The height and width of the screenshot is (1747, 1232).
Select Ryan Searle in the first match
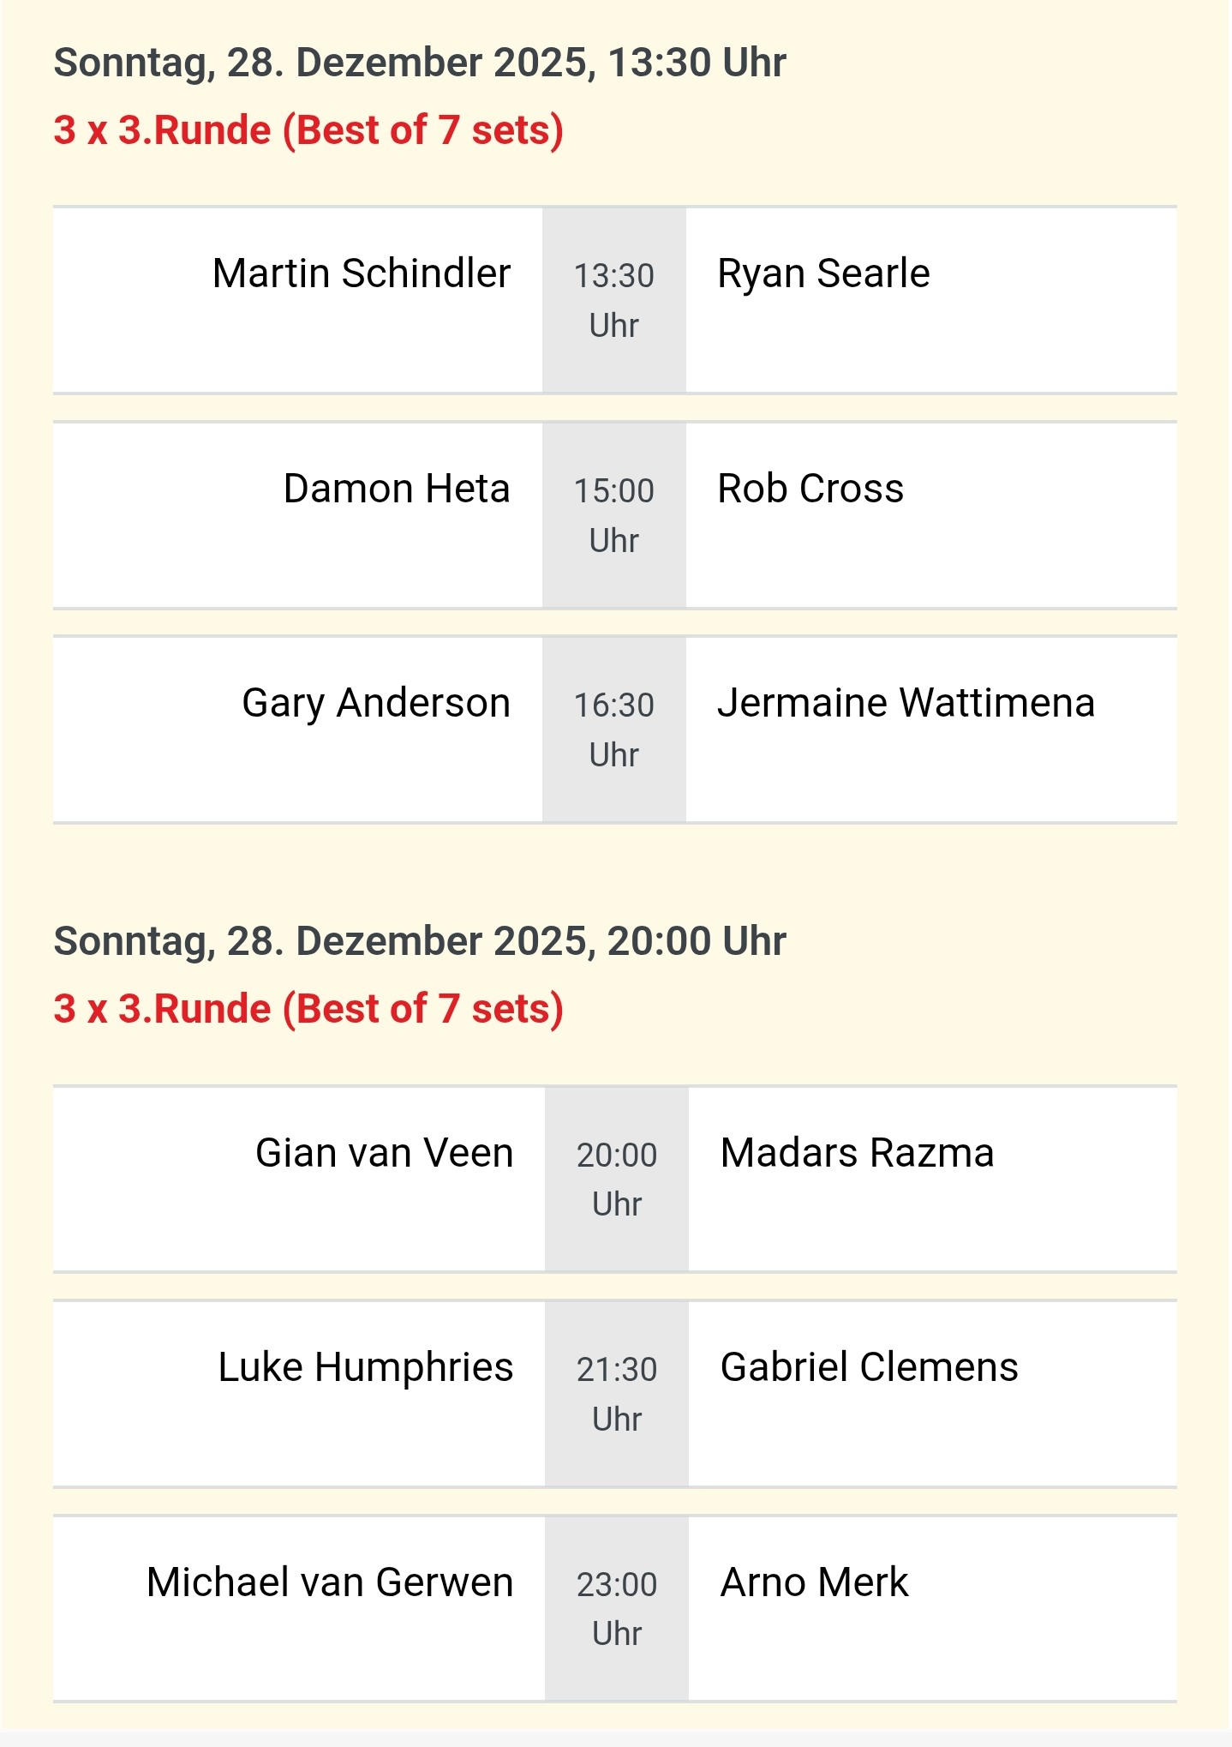pos(823,274)
